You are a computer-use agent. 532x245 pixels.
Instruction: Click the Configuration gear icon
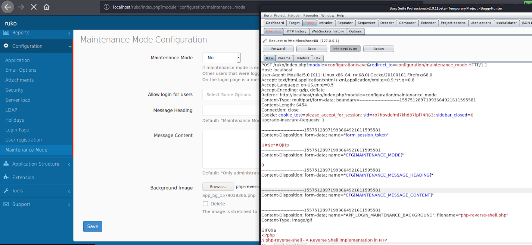tap(6, 46)
